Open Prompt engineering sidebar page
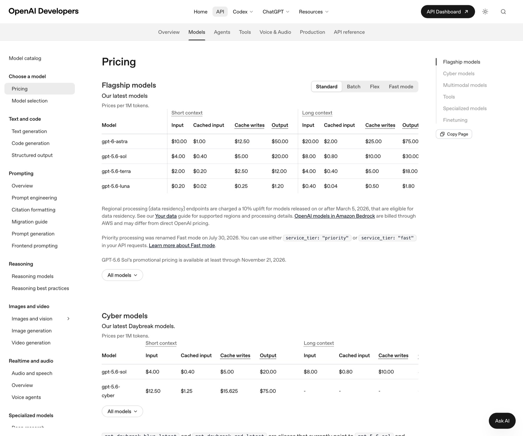This screenshot has width=523, height=436. (34, 198)
